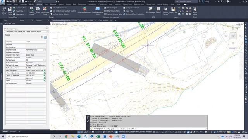Click the command line input
248x139 pixels.
[148, 129]
